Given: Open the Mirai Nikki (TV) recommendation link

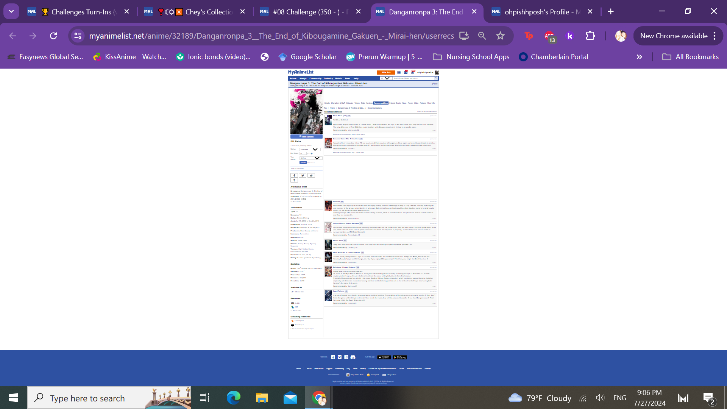Looking at the screenshot, I should coord(340,116).
